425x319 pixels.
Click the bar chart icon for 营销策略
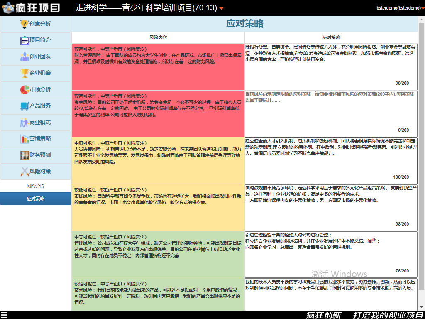24,139
